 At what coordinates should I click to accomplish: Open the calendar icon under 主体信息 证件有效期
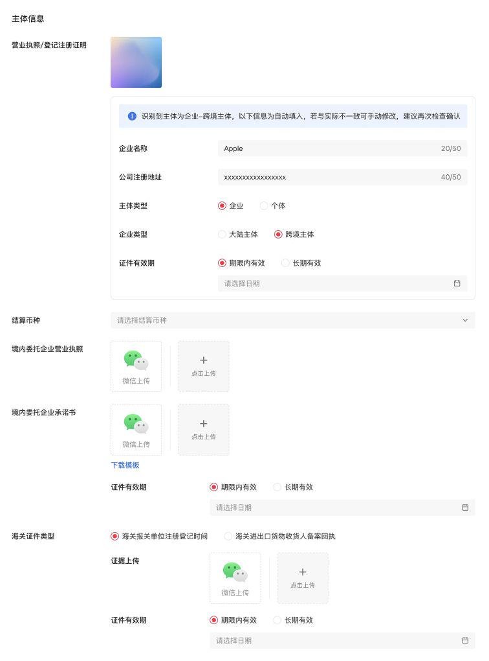coord(457,283)
